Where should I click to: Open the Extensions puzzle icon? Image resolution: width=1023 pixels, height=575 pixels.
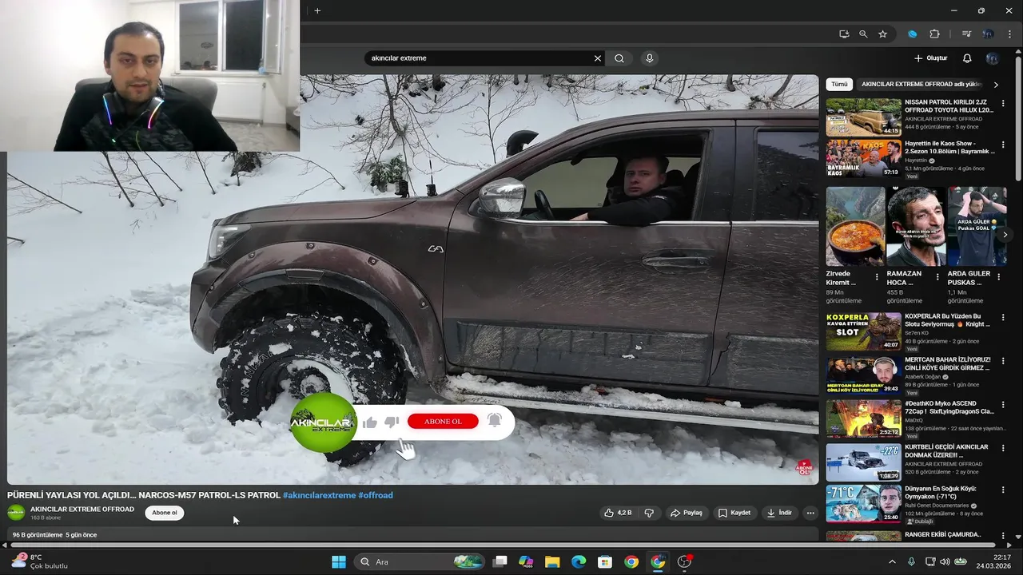point(934,34)
